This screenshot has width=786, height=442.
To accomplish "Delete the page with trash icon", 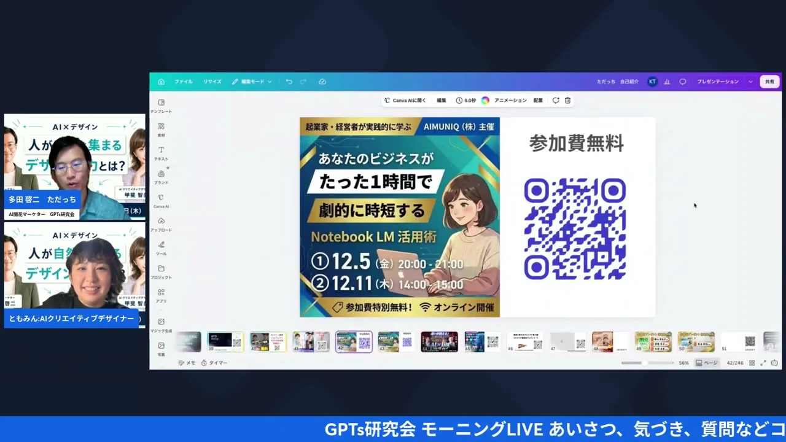I will [568, 100].
